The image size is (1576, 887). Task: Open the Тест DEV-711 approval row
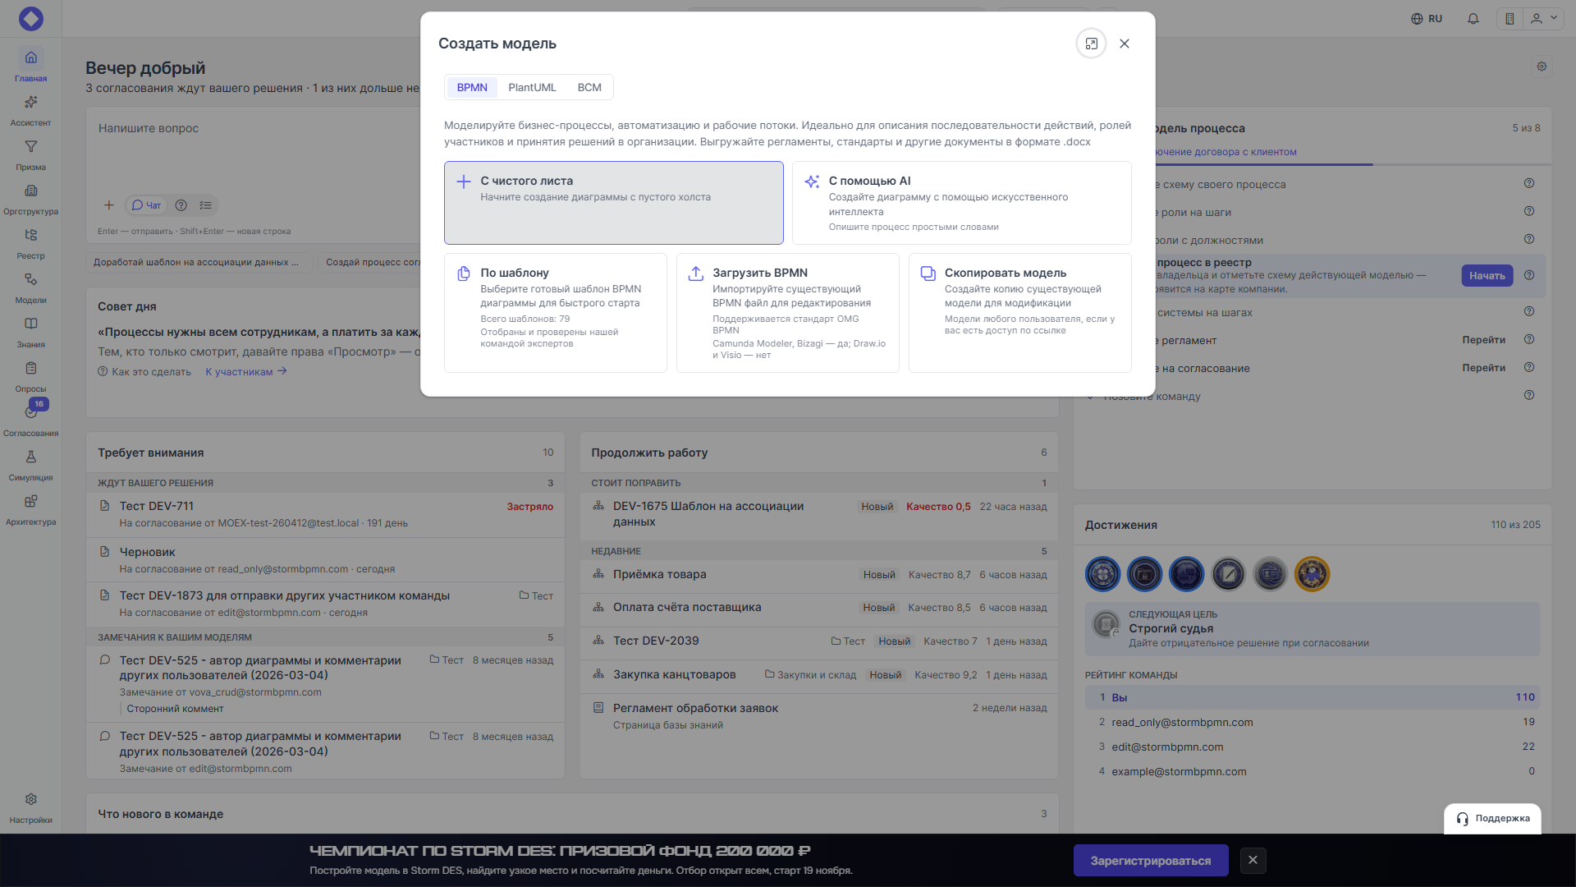click(x=326, y=514)
